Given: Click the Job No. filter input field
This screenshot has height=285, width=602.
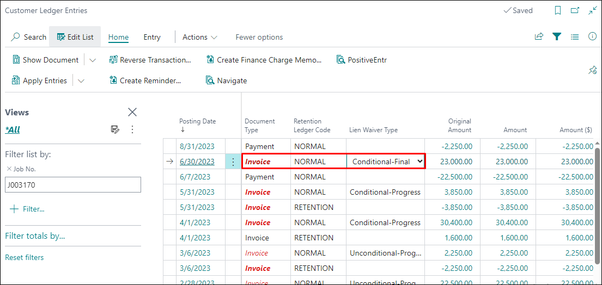Looking at the screenshot, I should click(73, 184).
